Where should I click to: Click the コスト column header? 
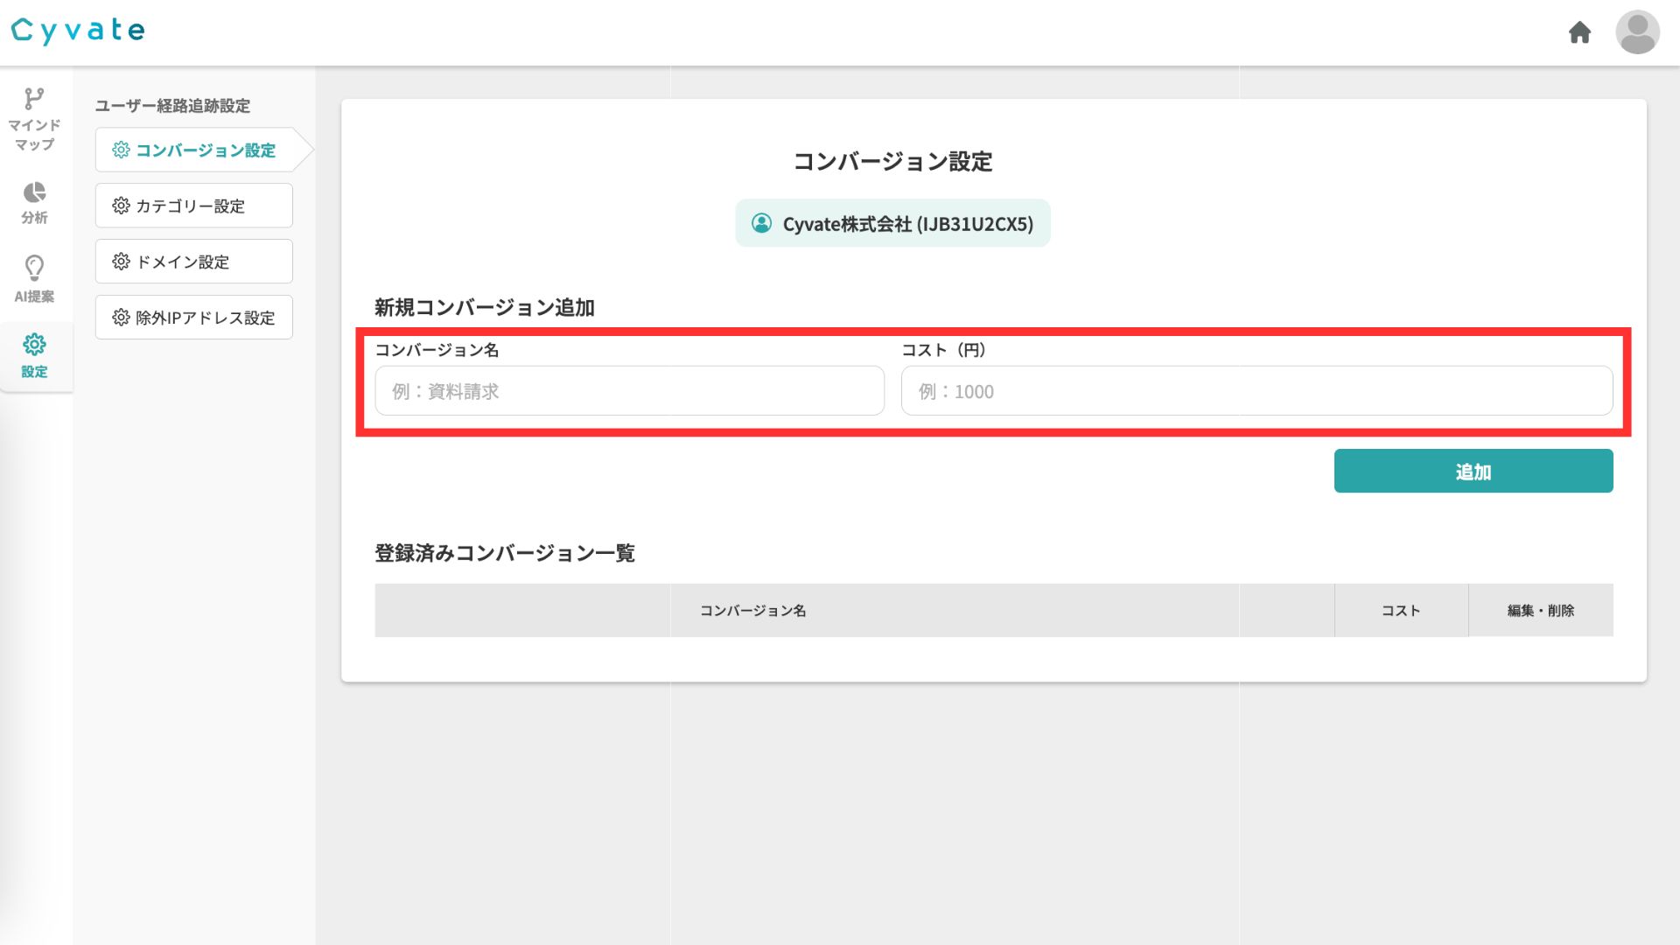(x=1401, y=611)
